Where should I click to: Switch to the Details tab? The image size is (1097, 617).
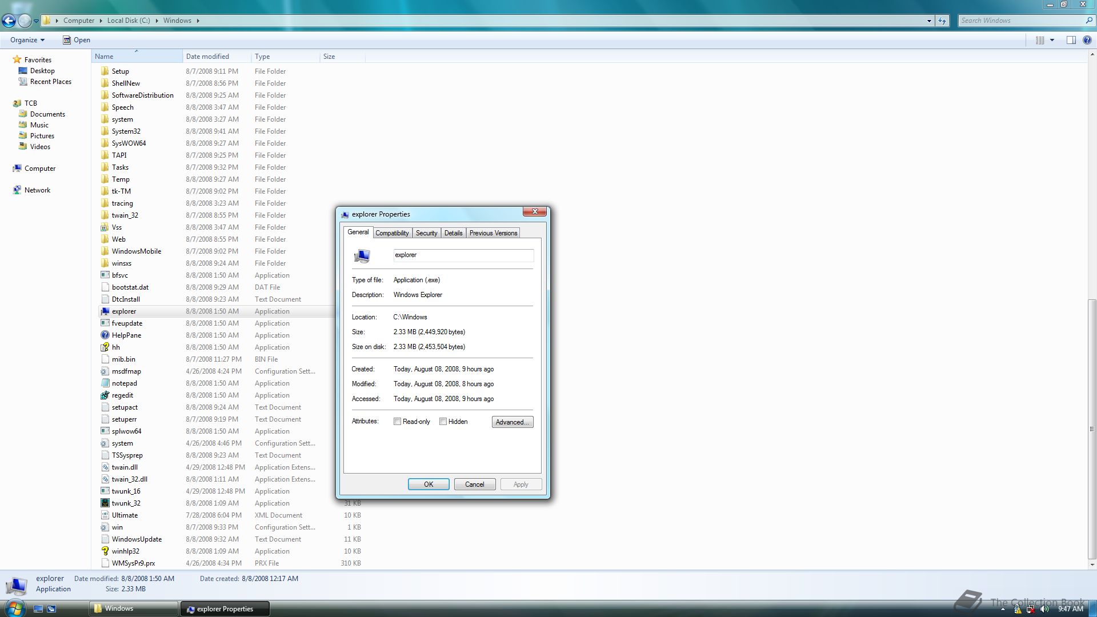453,233
